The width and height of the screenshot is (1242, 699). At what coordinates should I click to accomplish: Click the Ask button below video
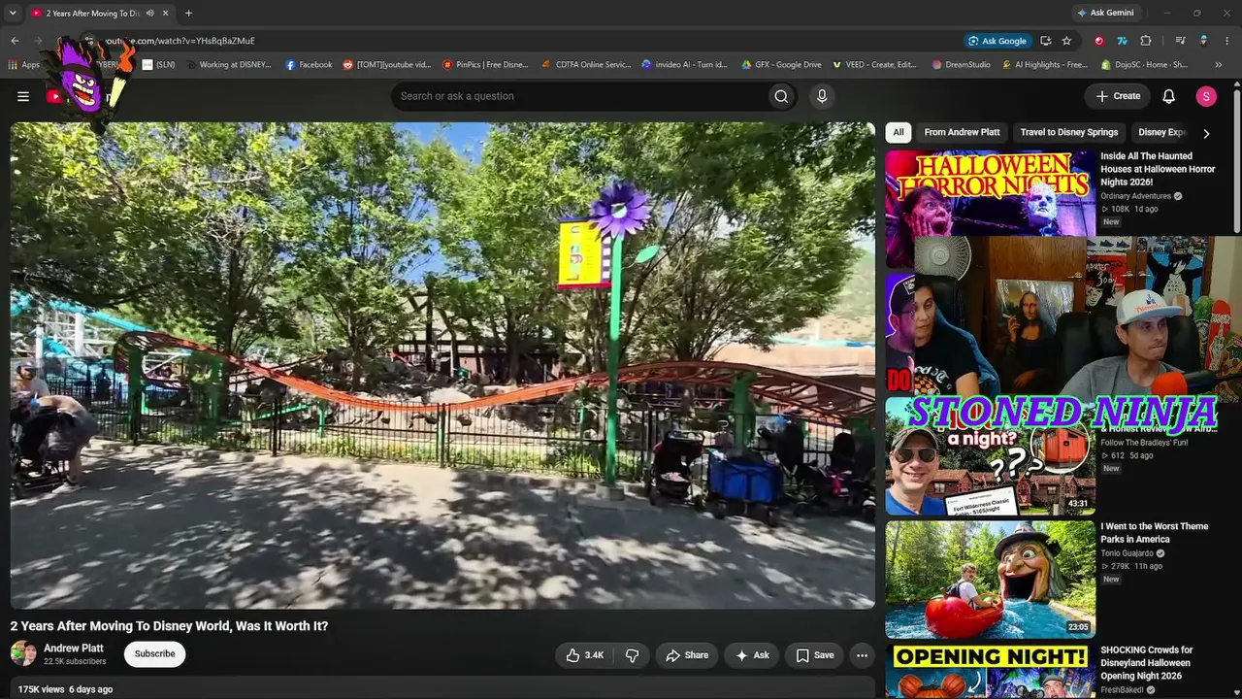click(x=752, y=655)
